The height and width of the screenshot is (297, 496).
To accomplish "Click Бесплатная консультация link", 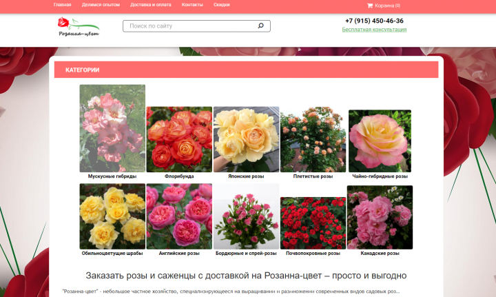I will (374, 30).
